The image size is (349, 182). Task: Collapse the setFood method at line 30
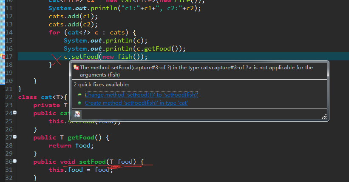pyautogui.click(x=15, y=161)
